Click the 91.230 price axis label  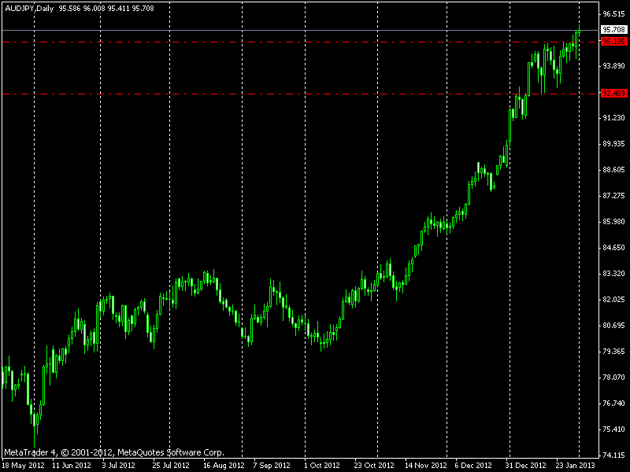click(x=613, y=118)
